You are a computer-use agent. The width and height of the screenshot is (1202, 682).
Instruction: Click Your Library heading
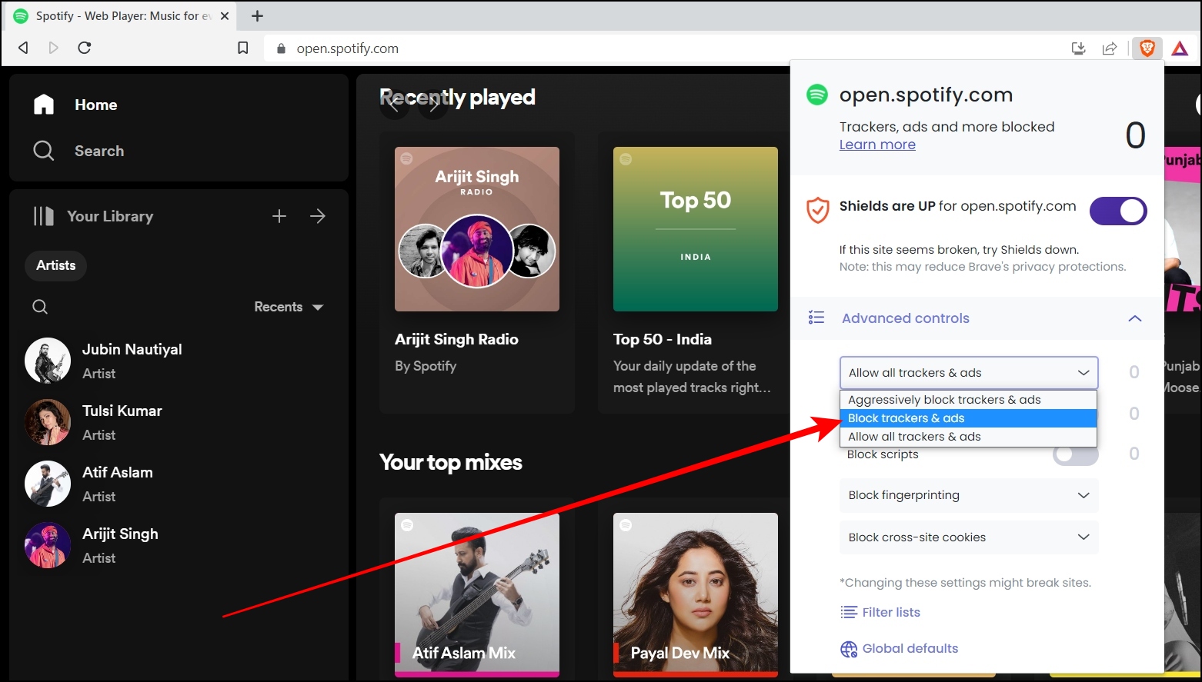[110, 216]
